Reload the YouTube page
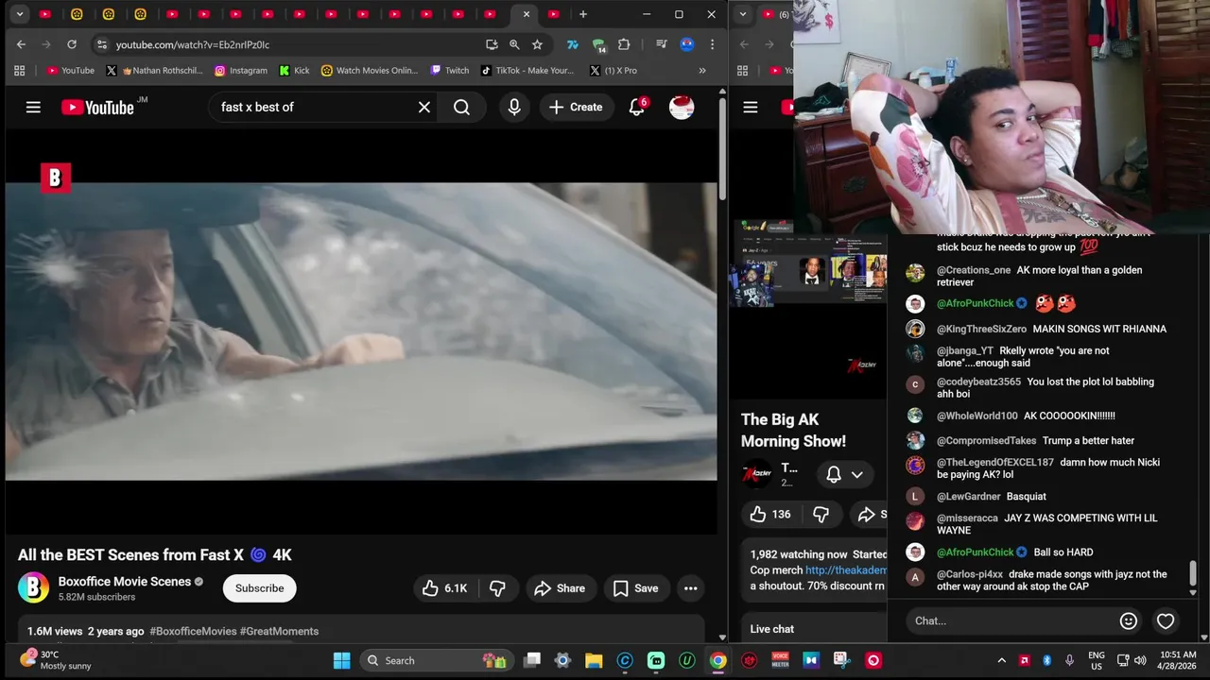1210x680 pixels. coord(72,44)
